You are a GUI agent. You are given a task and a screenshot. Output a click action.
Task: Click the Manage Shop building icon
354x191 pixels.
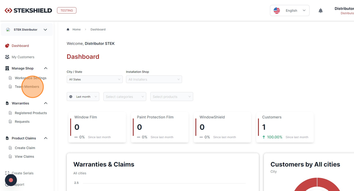pyautogui.click(x=7, y=68)
